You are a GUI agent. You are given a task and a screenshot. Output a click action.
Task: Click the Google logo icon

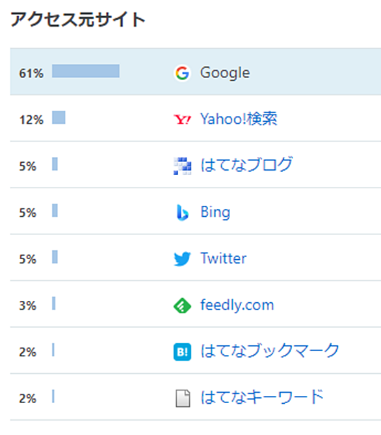click(182, 73)
